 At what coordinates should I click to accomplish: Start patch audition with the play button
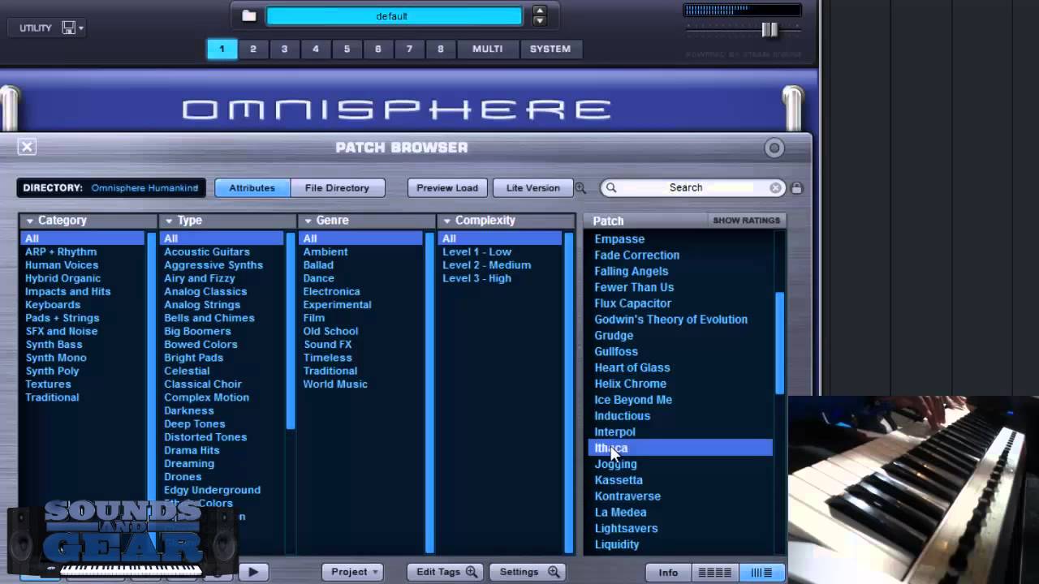point(253,572)
